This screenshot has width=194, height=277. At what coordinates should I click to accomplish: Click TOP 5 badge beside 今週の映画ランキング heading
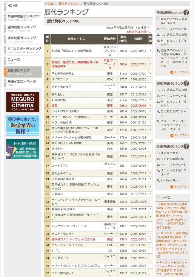tap(186, 12)
